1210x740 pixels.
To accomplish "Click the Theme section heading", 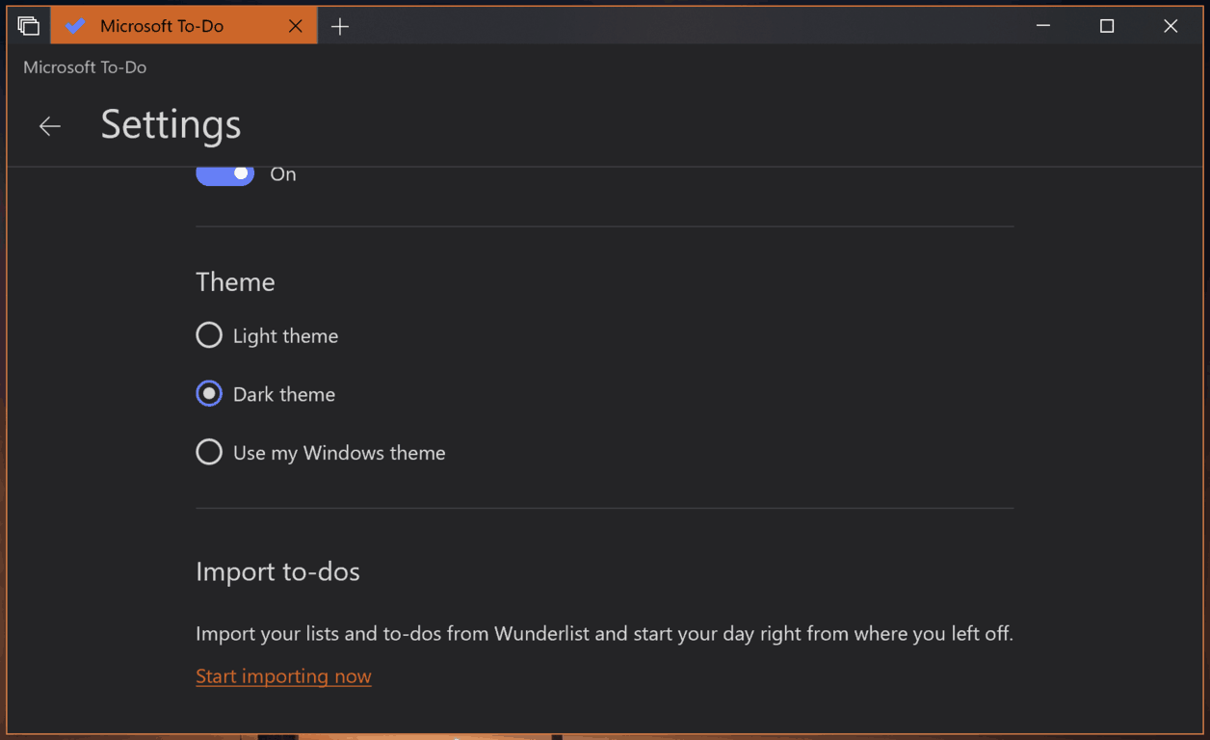I will [235, 281].
